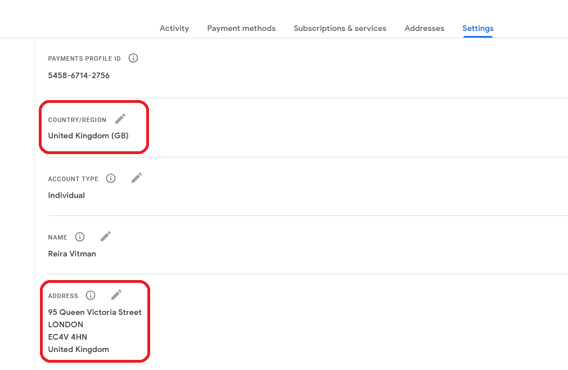Edit the Name with pencil icon
This screenshot has height=370, width=568.
(105, 236)
